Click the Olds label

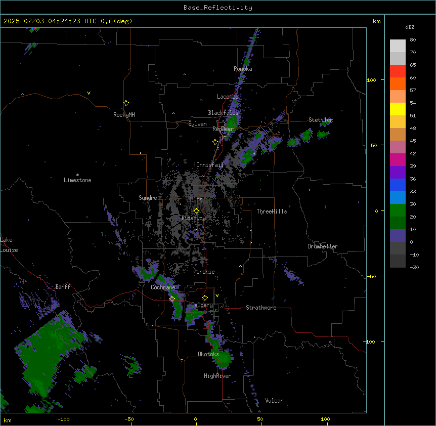[196, 199]
